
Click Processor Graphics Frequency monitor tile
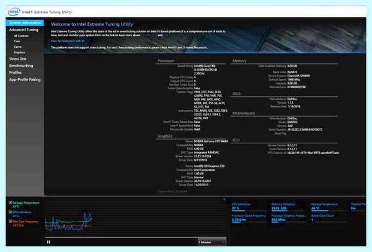click(289, 218)
